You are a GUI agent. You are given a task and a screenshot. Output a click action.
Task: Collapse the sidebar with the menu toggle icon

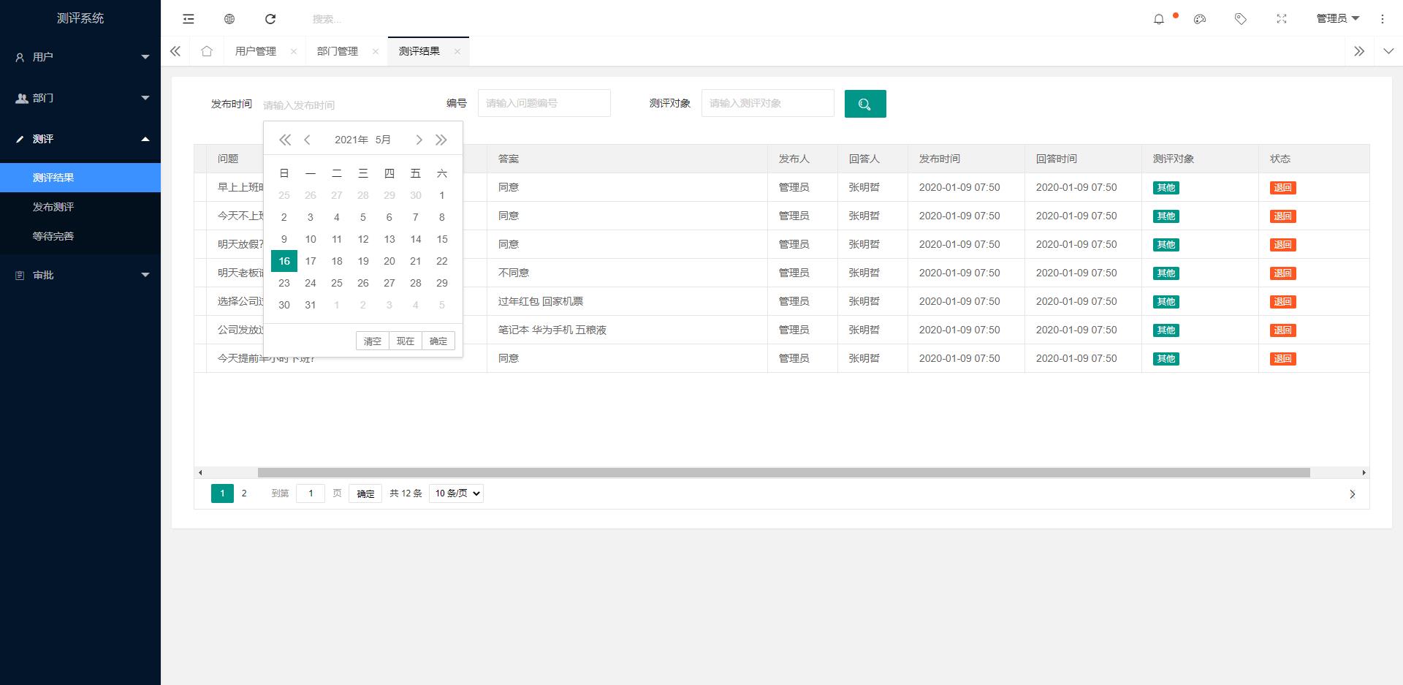189,19
